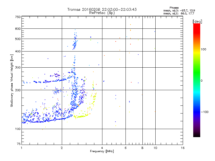Click the 'Frequency [MHz]' axis label
Screen dimensions: 215x161
pos(102,151)
